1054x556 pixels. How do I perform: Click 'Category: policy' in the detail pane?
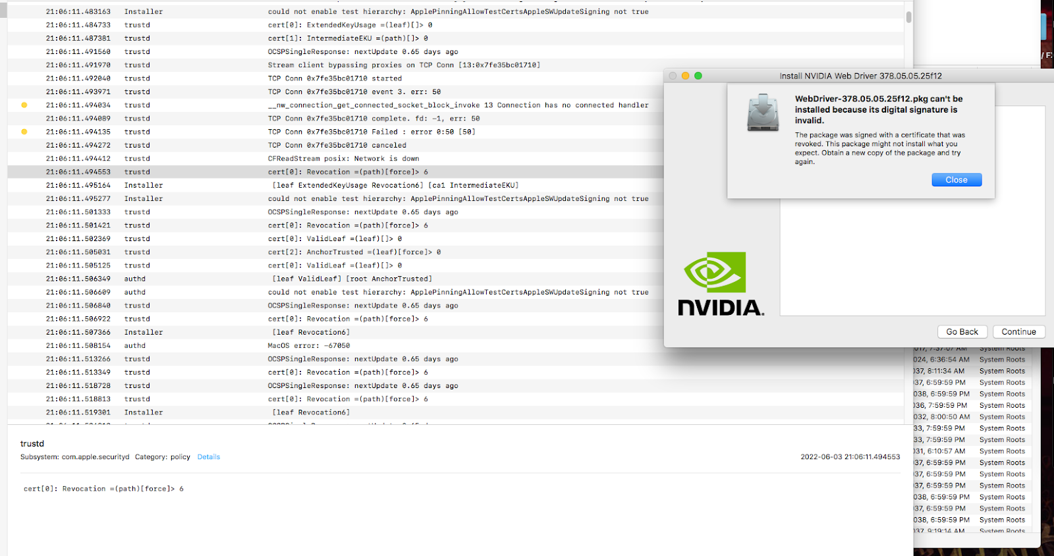point(162,457)
